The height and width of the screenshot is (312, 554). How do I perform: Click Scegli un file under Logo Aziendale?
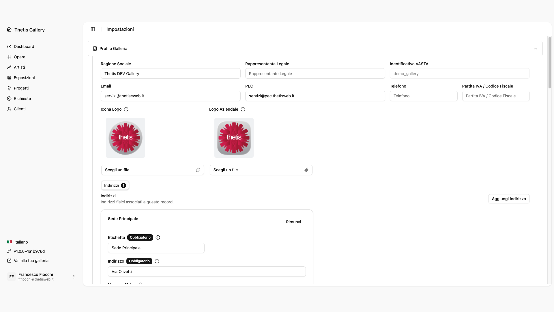point(261,170)
